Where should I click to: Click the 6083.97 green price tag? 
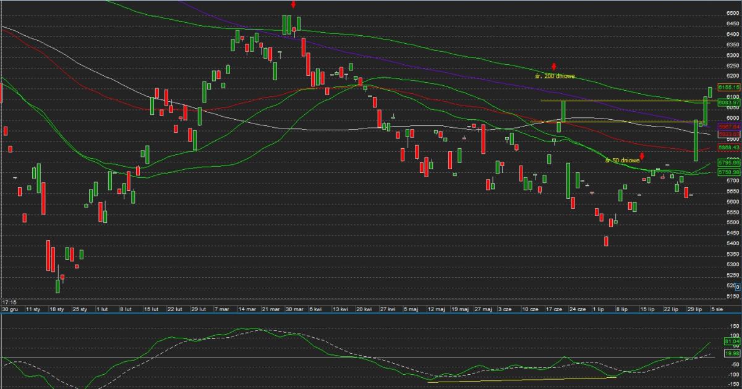(728, 102)
